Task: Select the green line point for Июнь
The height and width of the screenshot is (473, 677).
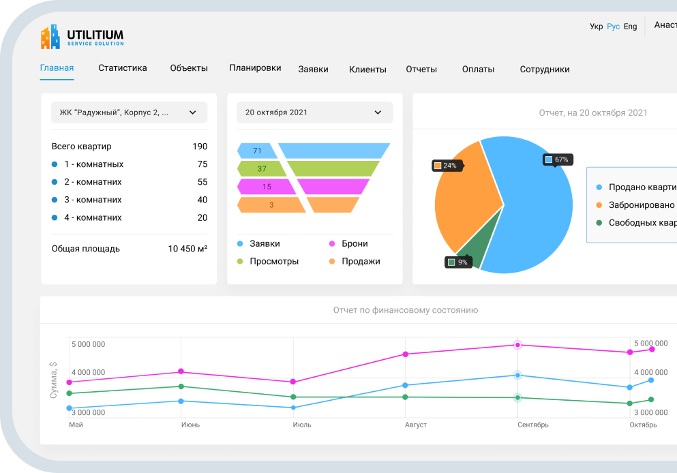Action: click(x=181, y=386)
